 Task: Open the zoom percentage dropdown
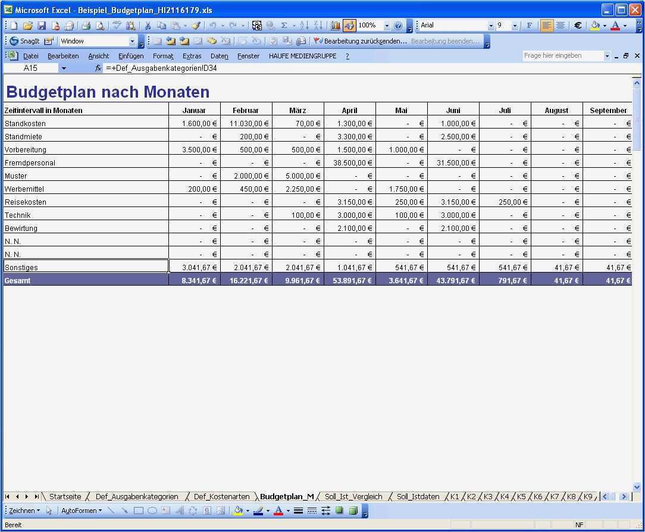click(387, 26)
